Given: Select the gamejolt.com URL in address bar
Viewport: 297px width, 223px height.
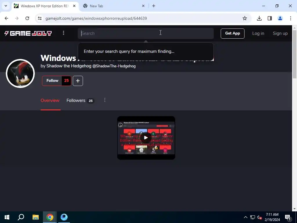Looking at the screenshot, I should [x=96, y=18].
